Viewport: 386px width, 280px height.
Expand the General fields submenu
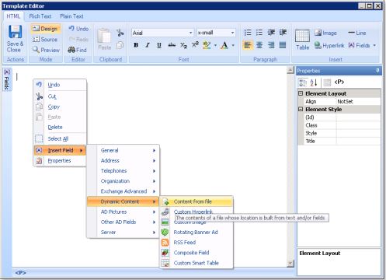[123, 150]
